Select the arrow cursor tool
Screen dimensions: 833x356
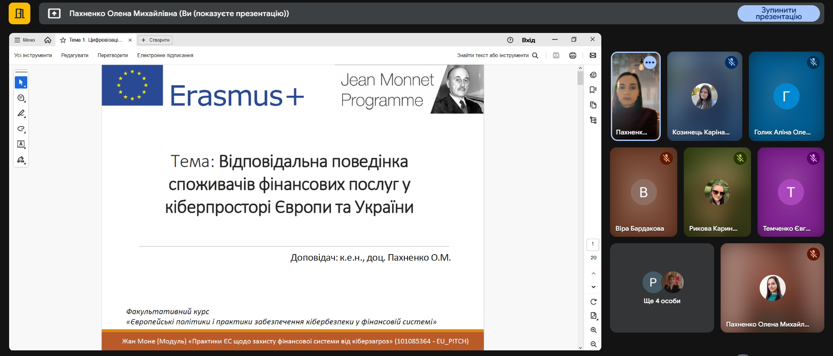tap(21, 82)
